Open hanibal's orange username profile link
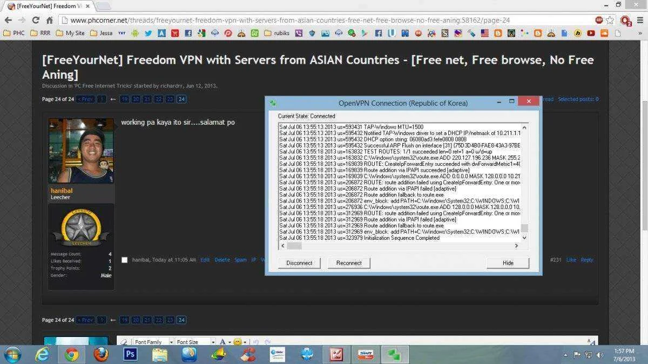The image size is (648, 364). pyautogui.click(x=62, y=191)
